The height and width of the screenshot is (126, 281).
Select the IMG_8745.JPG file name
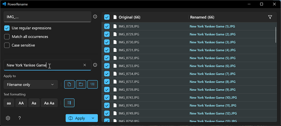pos(129,105)
